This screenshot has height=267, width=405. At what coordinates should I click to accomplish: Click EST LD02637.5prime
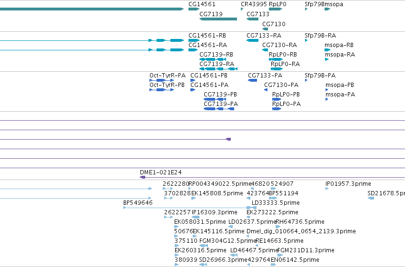(x=252, y=222)
